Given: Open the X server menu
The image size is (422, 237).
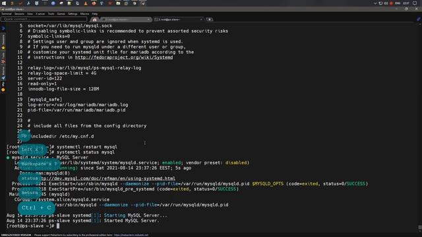Looking at the screenshot, I should (x=40, y=14).
